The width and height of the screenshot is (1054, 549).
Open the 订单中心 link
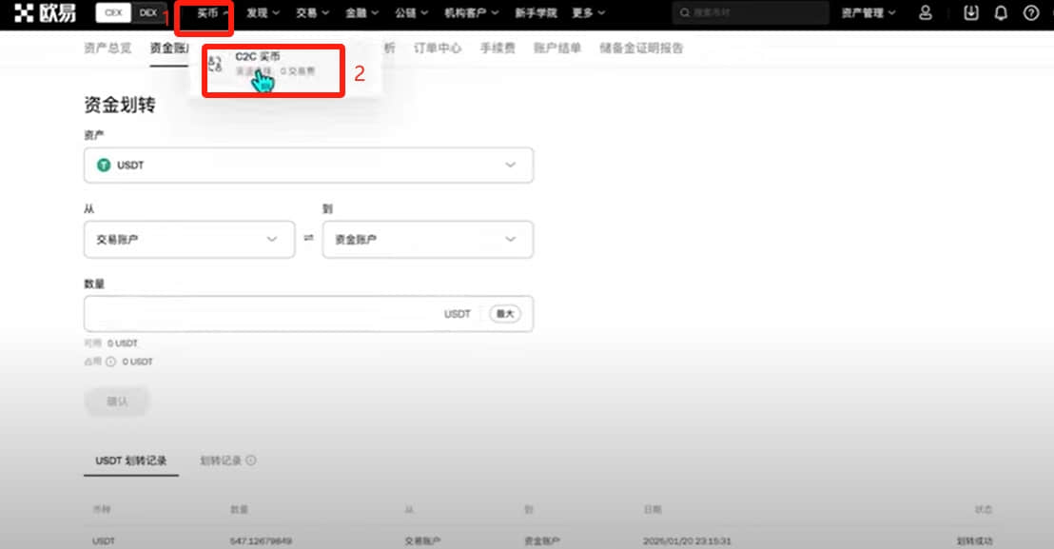(437, 48)
